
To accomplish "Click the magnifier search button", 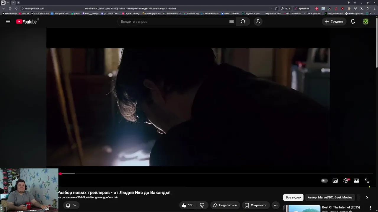I will (243, 21).
